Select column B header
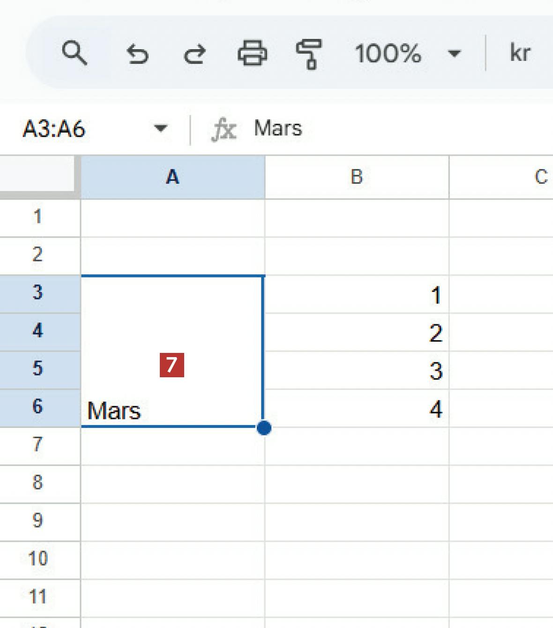553x628 pixels. click(x=357, y=177)
